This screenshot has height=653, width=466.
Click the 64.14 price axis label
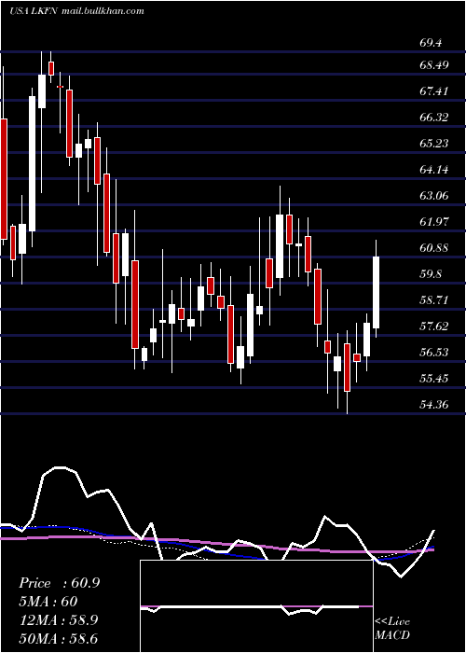(x=434, y=170)
